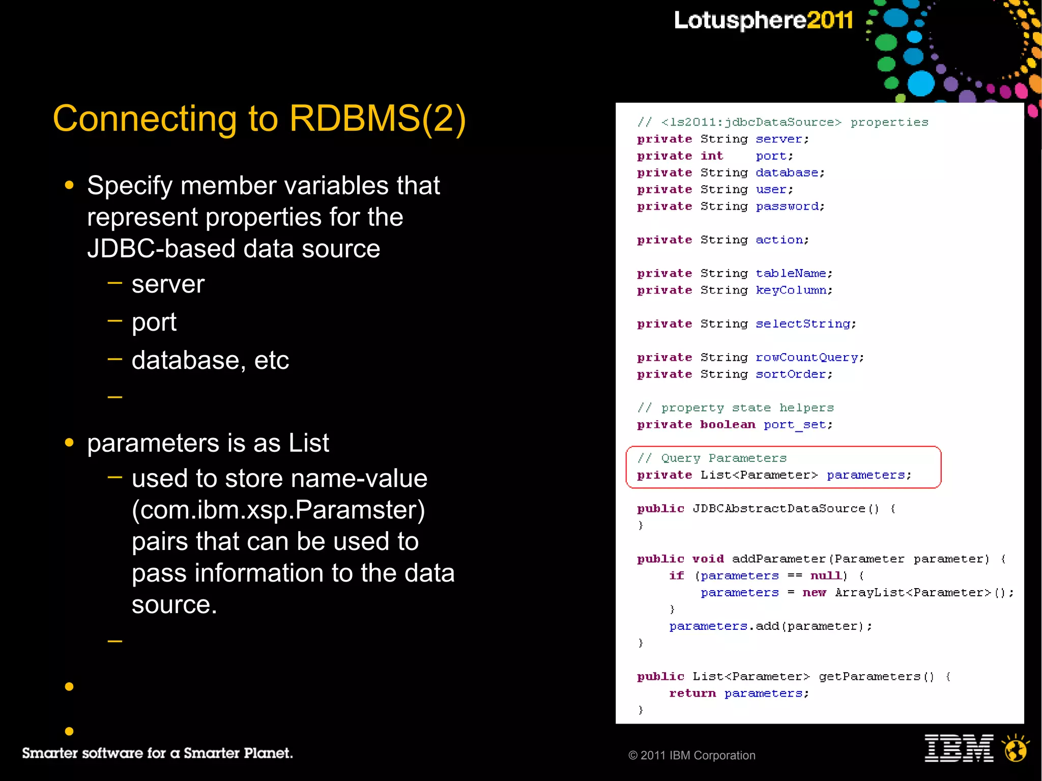Click the 'private String database;' code line
1042x781 pixels.
[x=731, y=172]
